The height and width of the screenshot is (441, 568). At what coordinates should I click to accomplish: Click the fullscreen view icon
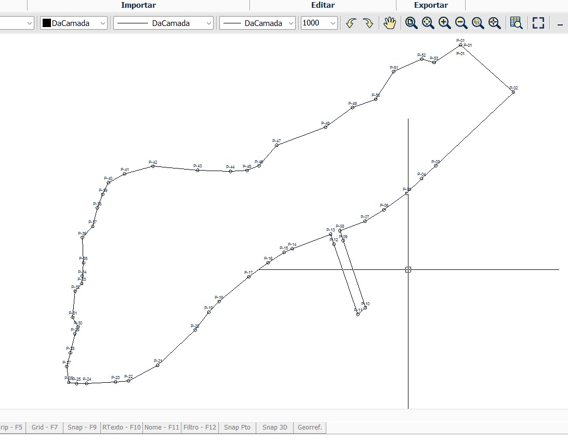[537, 23]
